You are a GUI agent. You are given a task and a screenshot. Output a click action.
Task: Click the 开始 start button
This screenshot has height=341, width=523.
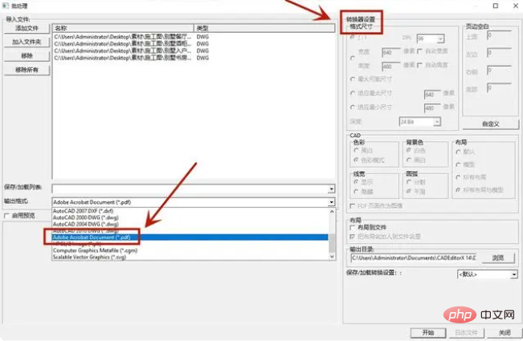coord(428,332)
